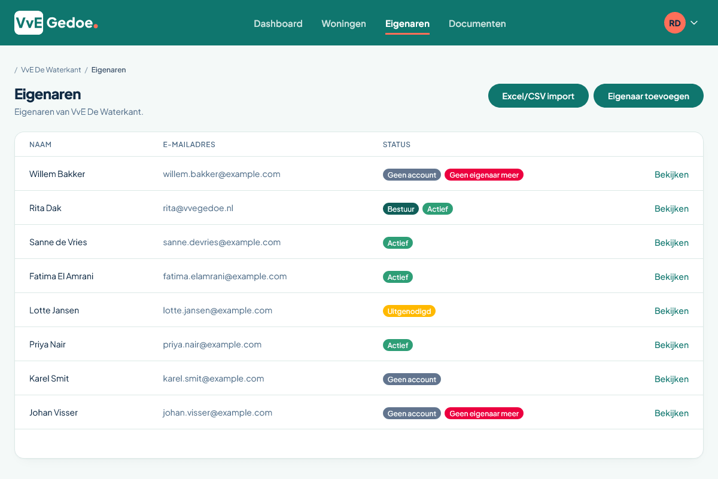Open the RD user avatar menu
718x479 pixels.
(674, 23)
